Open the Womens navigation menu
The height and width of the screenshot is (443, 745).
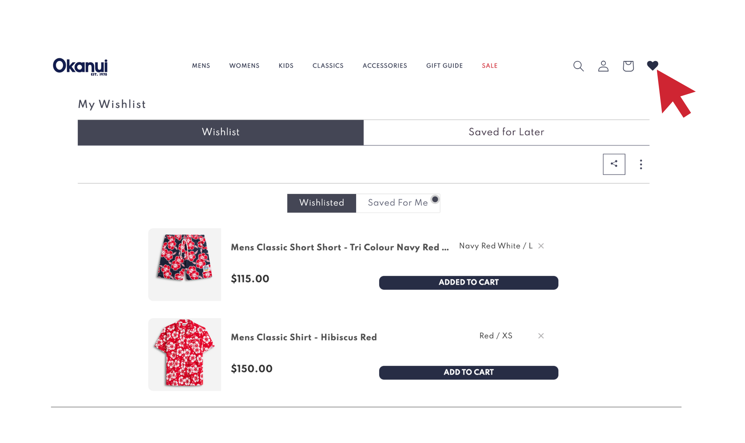(244, 66)
